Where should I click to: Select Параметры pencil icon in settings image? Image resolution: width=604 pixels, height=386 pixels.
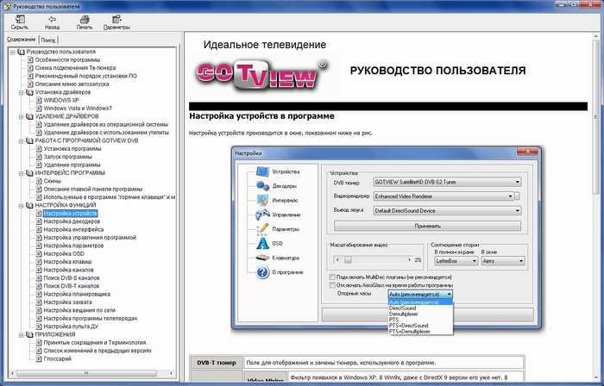[x=262, y=228]
